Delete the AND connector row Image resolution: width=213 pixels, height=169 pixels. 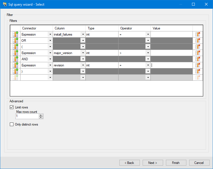(198, 59)
